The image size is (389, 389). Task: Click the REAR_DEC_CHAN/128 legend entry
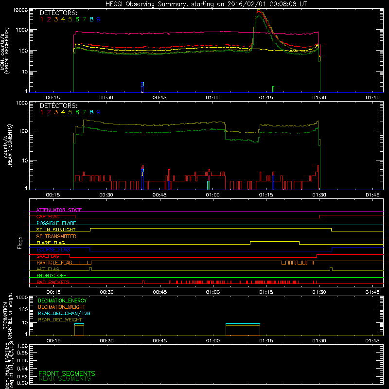(64, 313)
